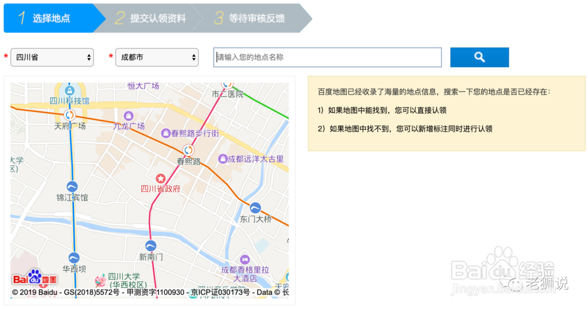The image size is (588, 309).
Task: Click the 成都香格里拉大酒店 hotel icon
Action: 245,260
